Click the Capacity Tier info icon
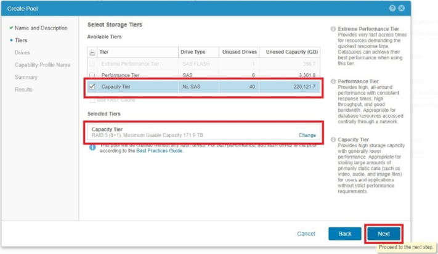Image resolution: width=438 pixels, height=254 pixels. [x=333, y=140]
